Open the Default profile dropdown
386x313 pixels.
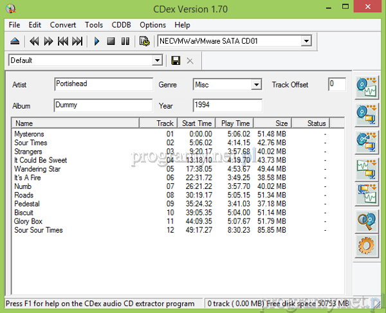click(x=157, y=60)
